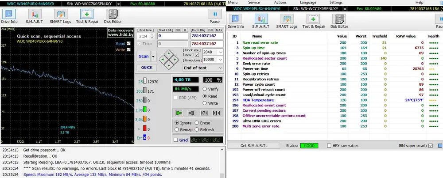Click the left arrow on the navigation diamond
The image size is (443, 178).
pos(163,59)
